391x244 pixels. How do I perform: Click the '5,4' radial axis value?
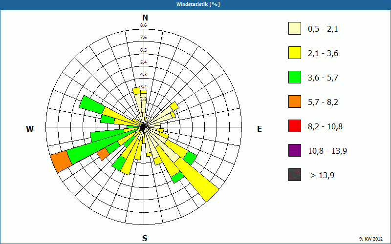click(143, 62)
